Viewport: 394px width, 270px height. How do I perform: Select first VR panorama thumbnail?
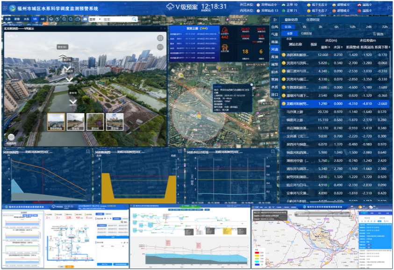(56, 120)
